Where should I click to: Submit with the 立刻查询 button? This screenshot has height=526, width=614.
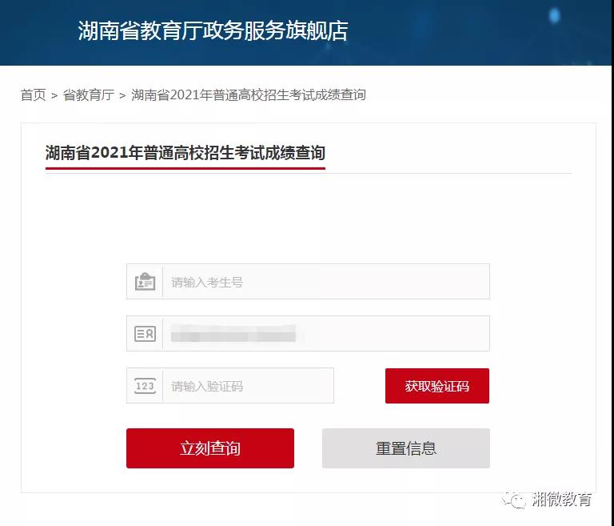click(210, 448)
